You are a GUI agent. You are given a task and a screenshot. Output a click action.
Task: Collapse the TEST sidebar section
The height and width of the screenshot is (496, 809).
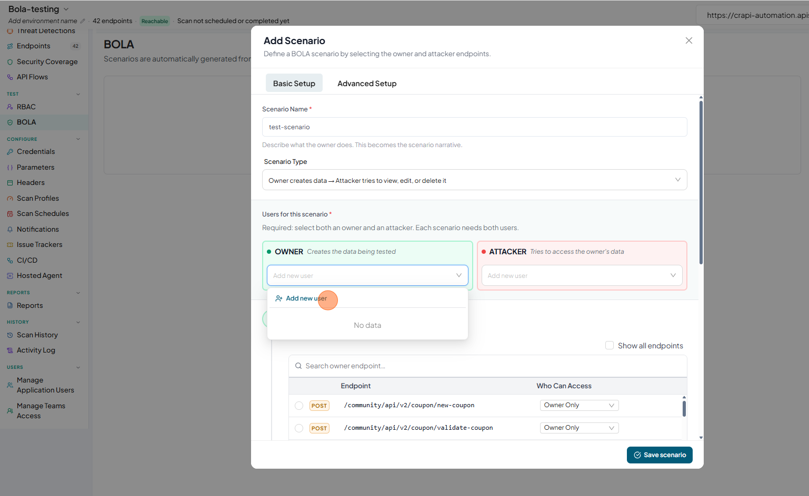(x=78, y=94)
